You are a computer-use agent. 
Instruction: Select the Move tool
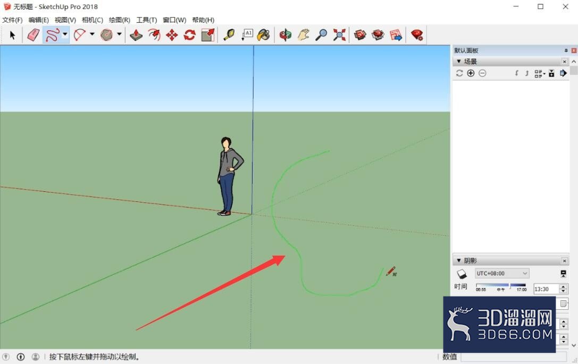pyautogui.click(x=172, y=36)
